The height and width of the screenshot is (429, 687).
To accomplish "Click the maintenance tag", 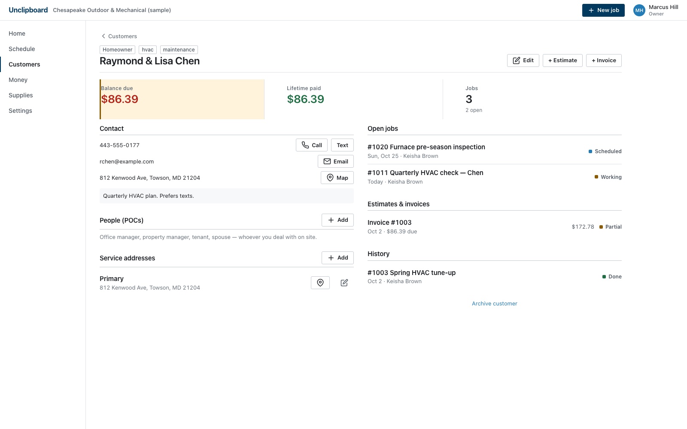I will [179, 50].
